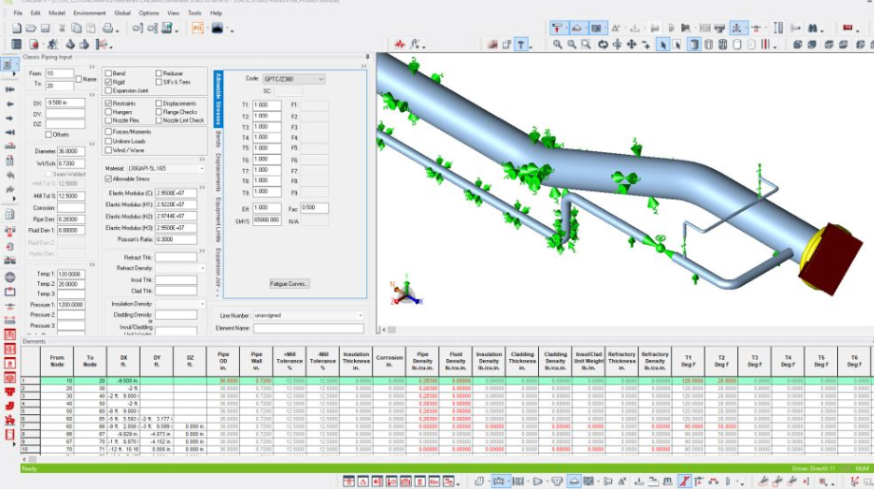874x492 pixels.
Task: Toggle the Allowable Stress checkbox
Action: [x=108, y=179]
